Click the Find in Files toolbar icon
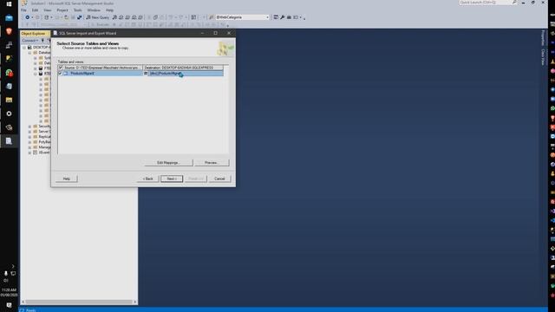This screenshot has height=312, width=555. [212, 17]
